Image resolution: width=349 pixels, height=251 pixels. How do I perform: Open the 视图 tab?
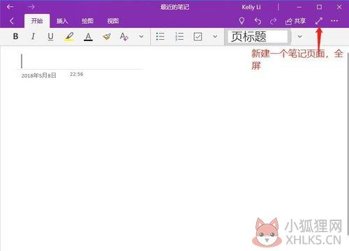(x=113, y=21)
